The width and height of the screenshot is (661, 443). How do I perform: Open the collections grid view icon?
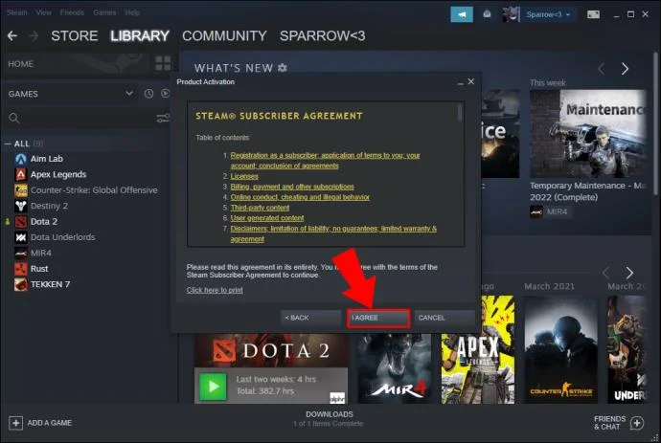pyautogui.click(x=163, y=63)
